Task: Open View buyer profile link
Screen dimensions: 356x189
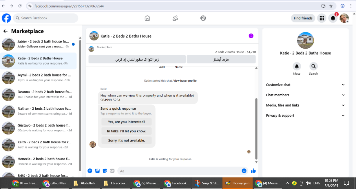Action: point(185,81)
